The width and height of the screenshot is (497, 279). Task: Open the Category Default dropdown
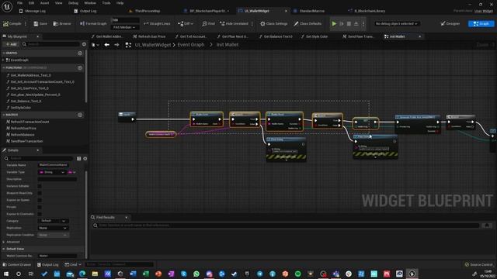coord(53,221)
